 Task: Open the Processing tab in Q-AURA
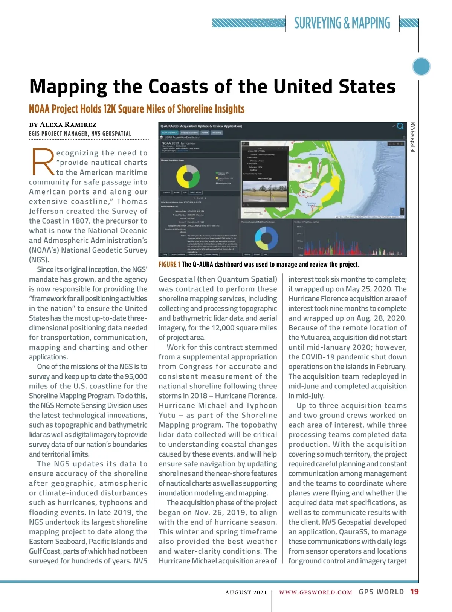[x=217, y=132]
